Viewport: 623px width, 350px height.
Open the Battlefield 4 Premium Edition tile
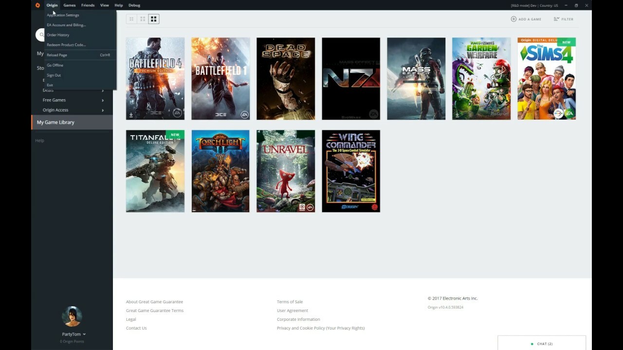pos(155,79)
